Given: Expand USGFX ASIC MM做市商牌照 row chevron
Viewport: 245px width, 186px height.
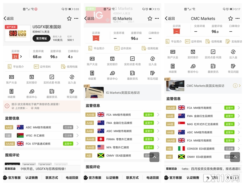Looking at the screenshot, I should 78,127.
